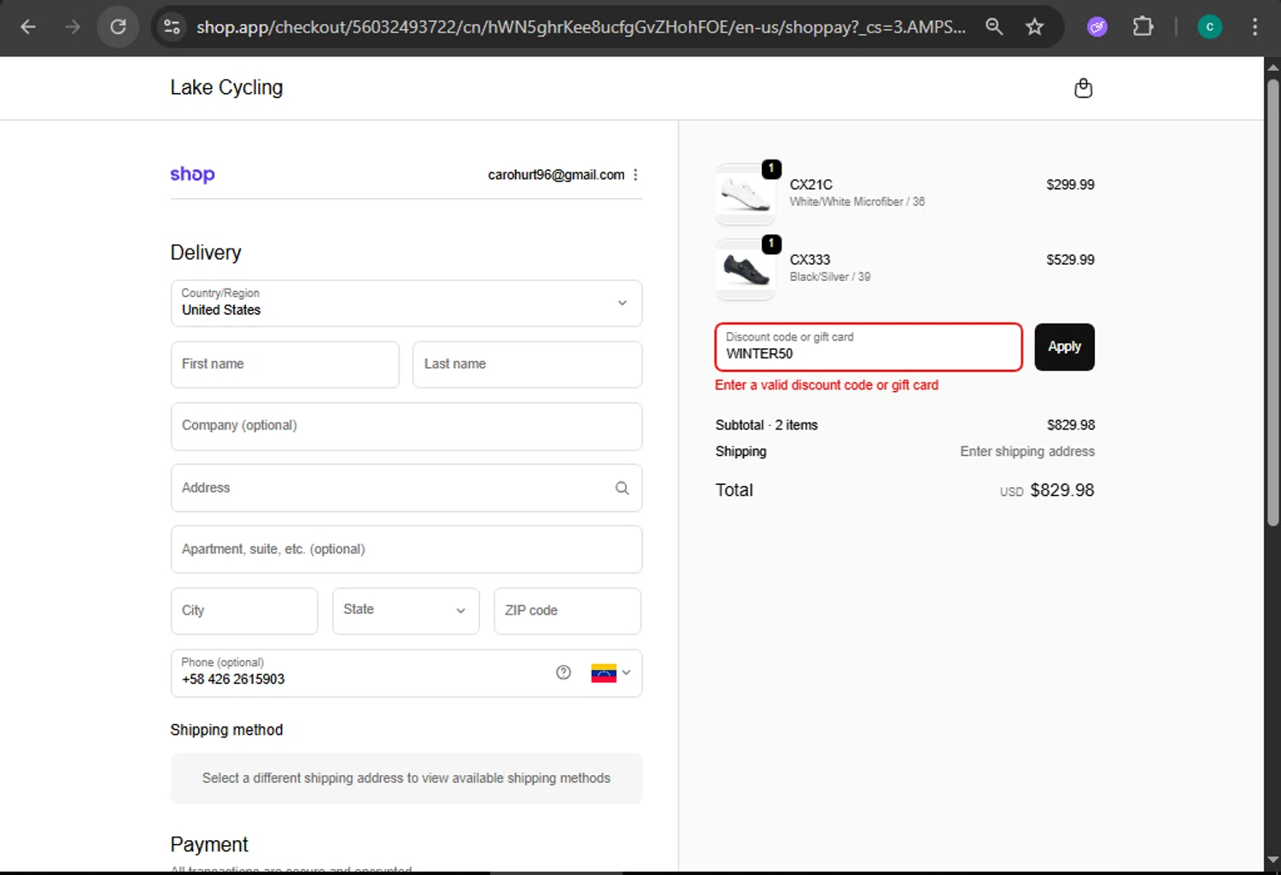Click the discount code field with WINTER50
This screenshot has width=1281, height=875.
click(x=869, y=347)
